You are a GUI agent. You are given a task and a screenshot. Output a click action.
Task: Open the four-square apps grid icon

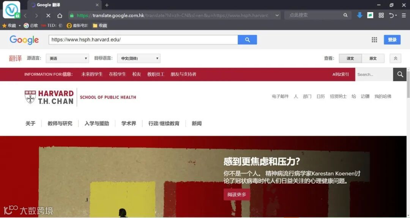pos(381,15)
